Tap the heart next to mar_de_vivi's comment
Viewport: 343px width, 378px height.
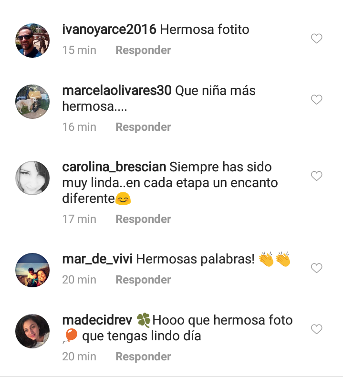(316, 268)
